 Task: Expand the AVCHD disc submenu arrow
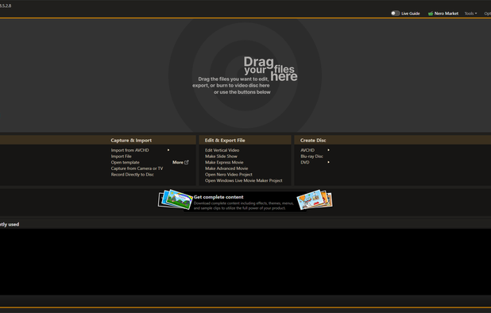click(x=328, y=150)
